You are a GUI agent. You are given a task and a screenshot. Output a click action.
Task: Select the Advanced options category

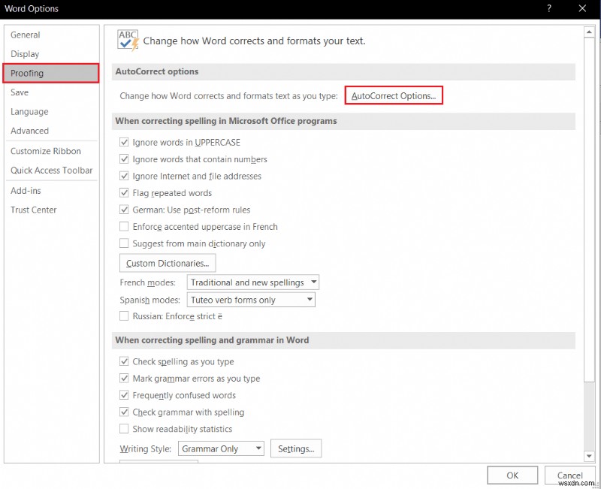tap(30, 131)
